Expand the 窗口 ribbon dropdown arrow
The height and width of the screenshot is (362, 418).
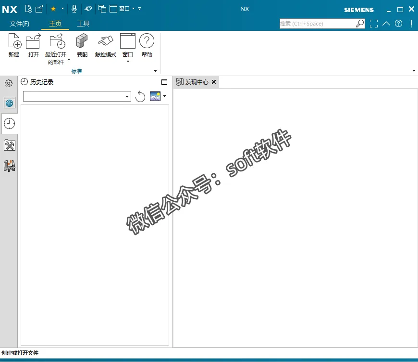point(128,62)
